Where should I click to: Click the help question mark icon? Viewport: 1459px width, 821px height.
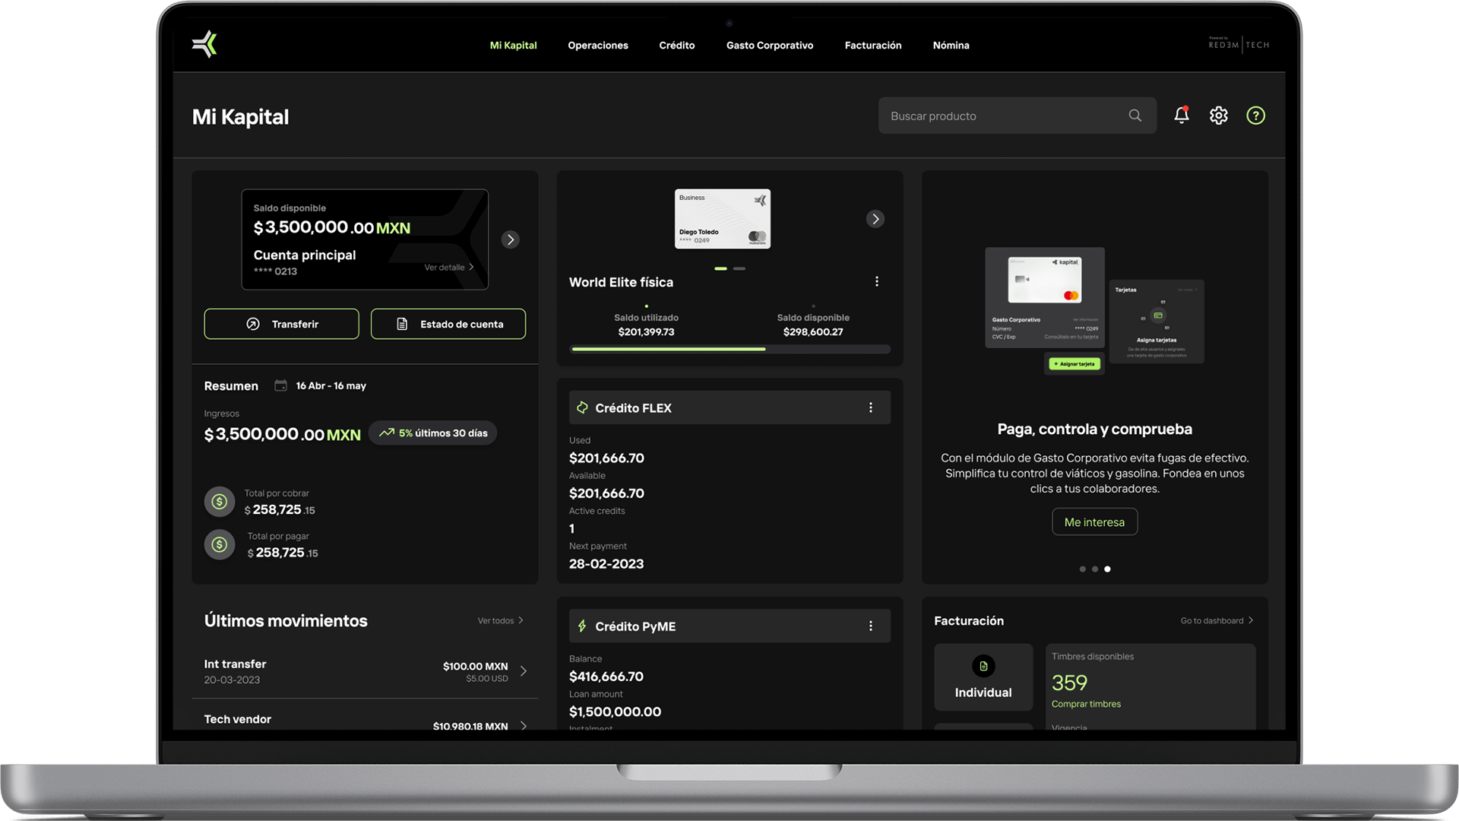[1255, 115]
